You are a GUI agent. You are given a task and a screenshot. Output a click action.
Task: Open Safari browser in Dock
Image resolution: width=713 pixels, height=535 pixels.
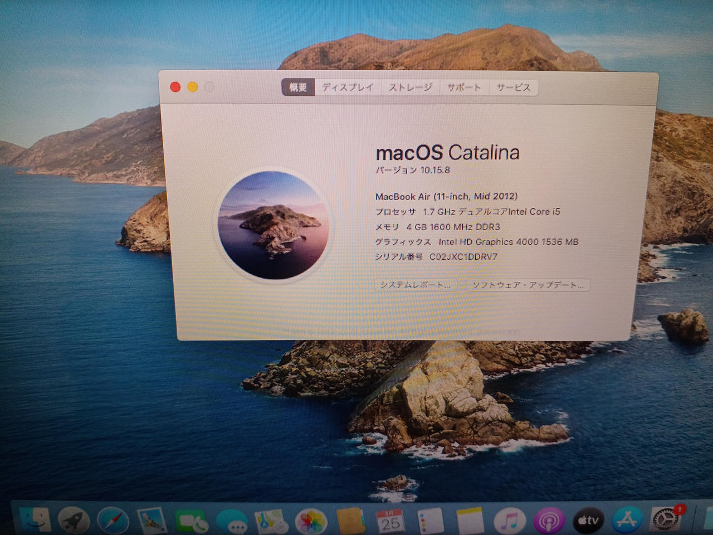(x=113, y=521)
